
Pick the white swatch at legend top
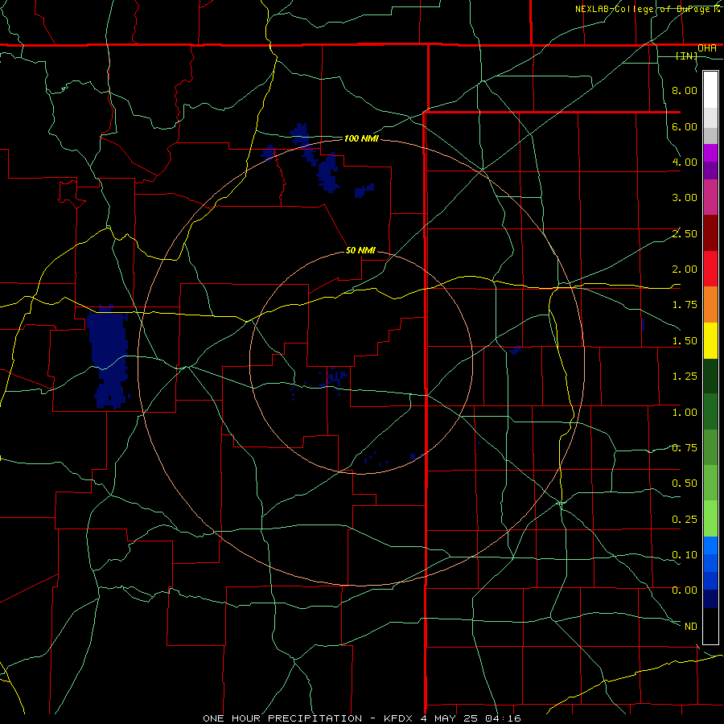click(710, 90)
